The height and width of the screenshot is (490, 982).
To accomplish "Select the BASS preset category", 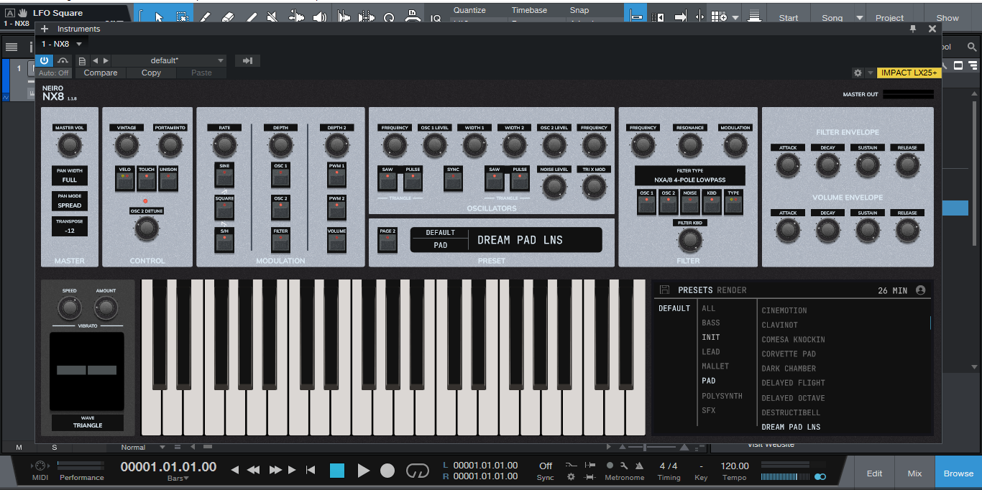I will click(x=710, y=323).
